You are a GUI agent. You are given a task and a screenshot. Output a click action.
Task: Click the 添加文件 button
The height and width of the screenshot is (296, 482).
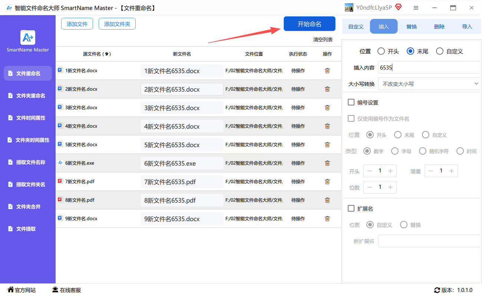[77, 24]
